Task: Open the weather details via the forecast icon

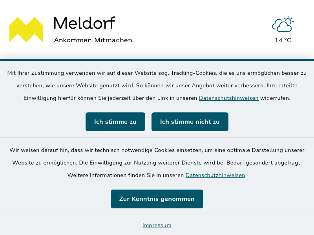Action: (x=283, y=24)
